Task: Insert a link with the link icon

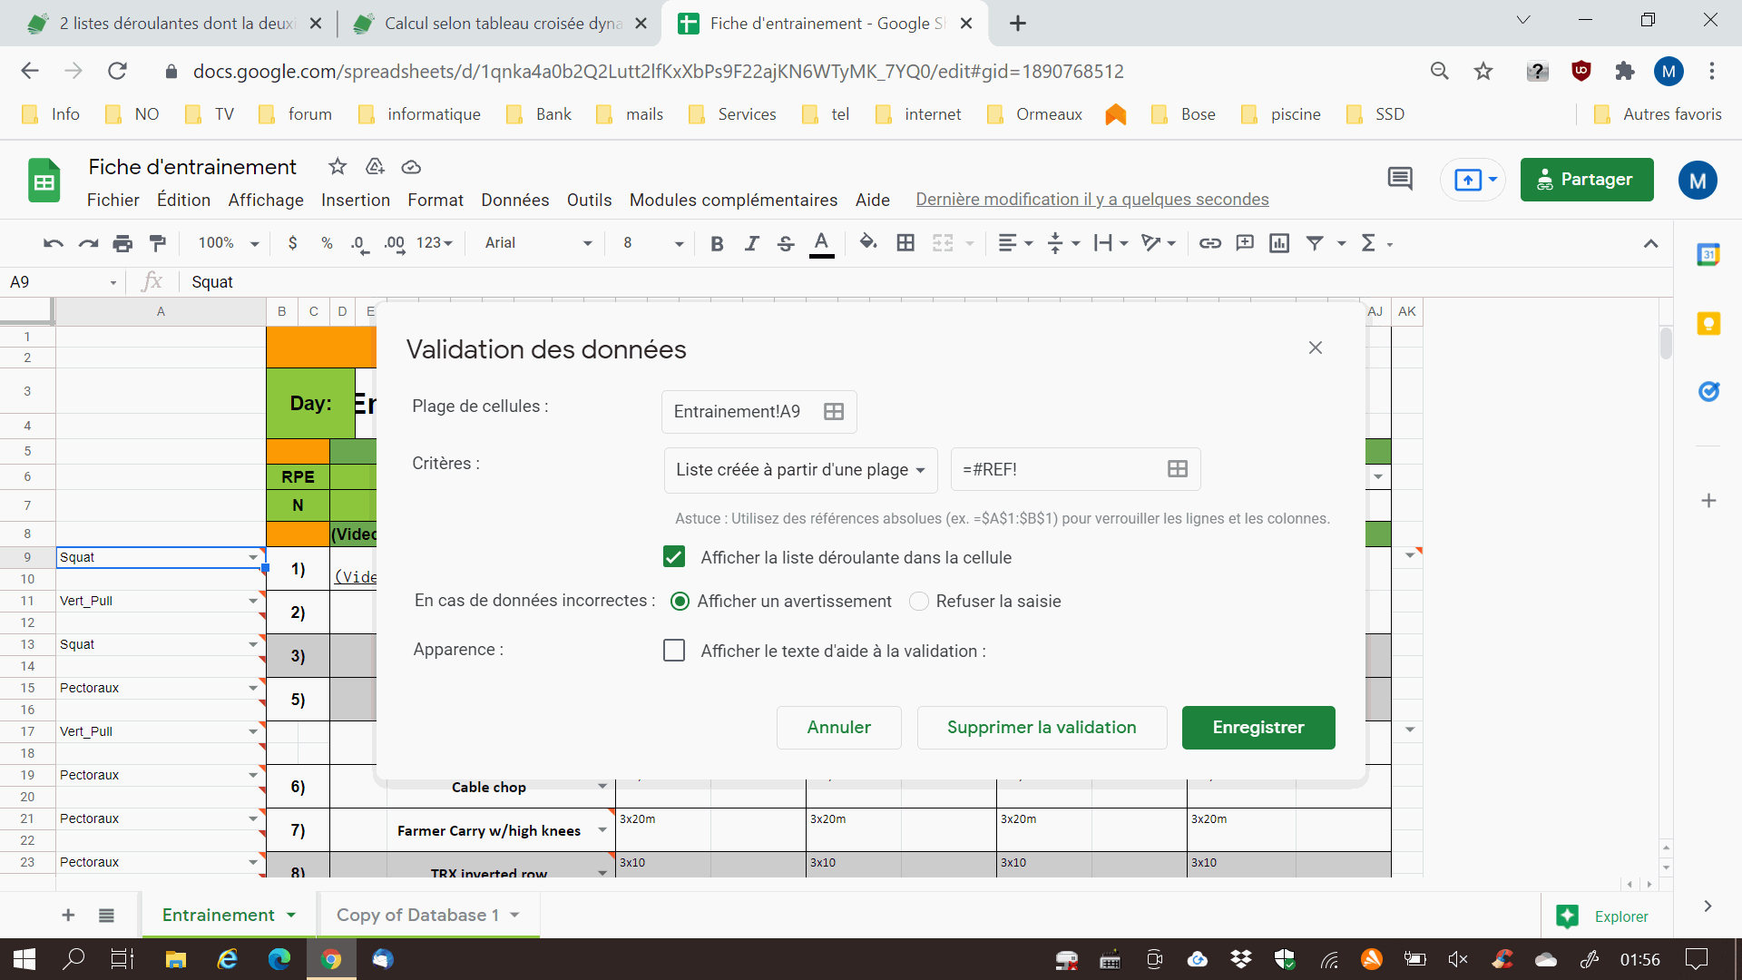Action: (1209, 243)
